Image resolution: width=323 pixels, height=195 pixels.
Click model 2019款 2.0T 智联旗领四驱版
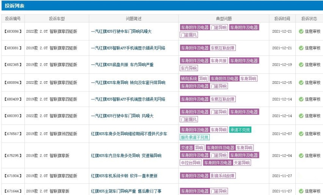coord(52,134)
